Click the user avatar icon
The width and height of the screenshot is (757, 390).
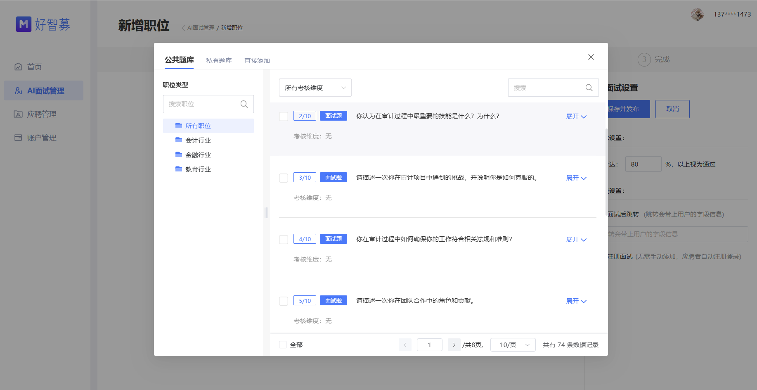point(697,14)
